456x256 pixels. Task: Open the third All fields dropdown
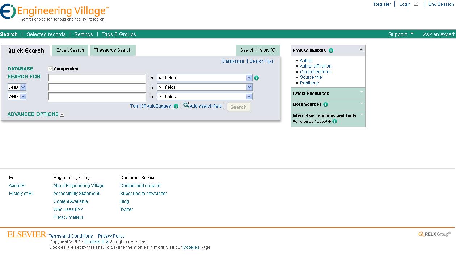point(205,96)
